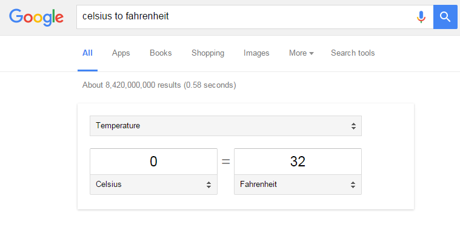460x242 pixels.
Task: Switch to the Apps tab
Action: [x=121, y=53]
